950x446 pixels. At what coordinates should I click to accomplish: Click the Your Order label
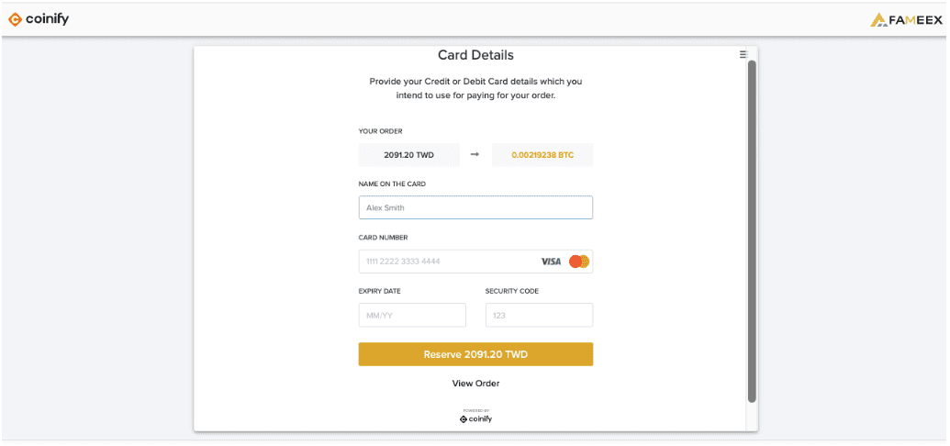381,131
